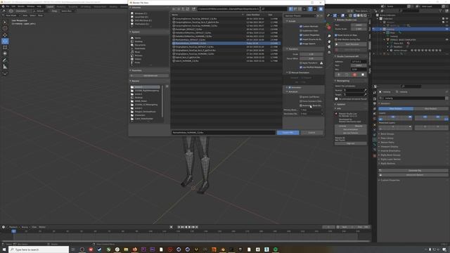Play timeline animation forward

[x=189, y=227]
